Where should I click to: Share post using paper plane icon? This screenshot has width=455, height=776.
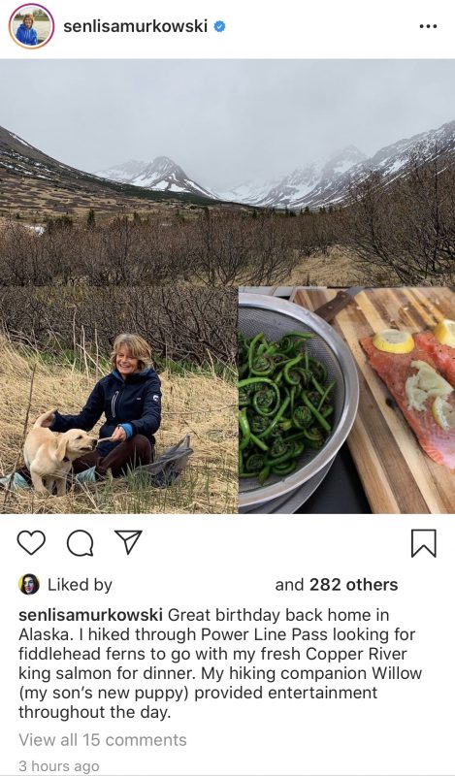(128, 542)
